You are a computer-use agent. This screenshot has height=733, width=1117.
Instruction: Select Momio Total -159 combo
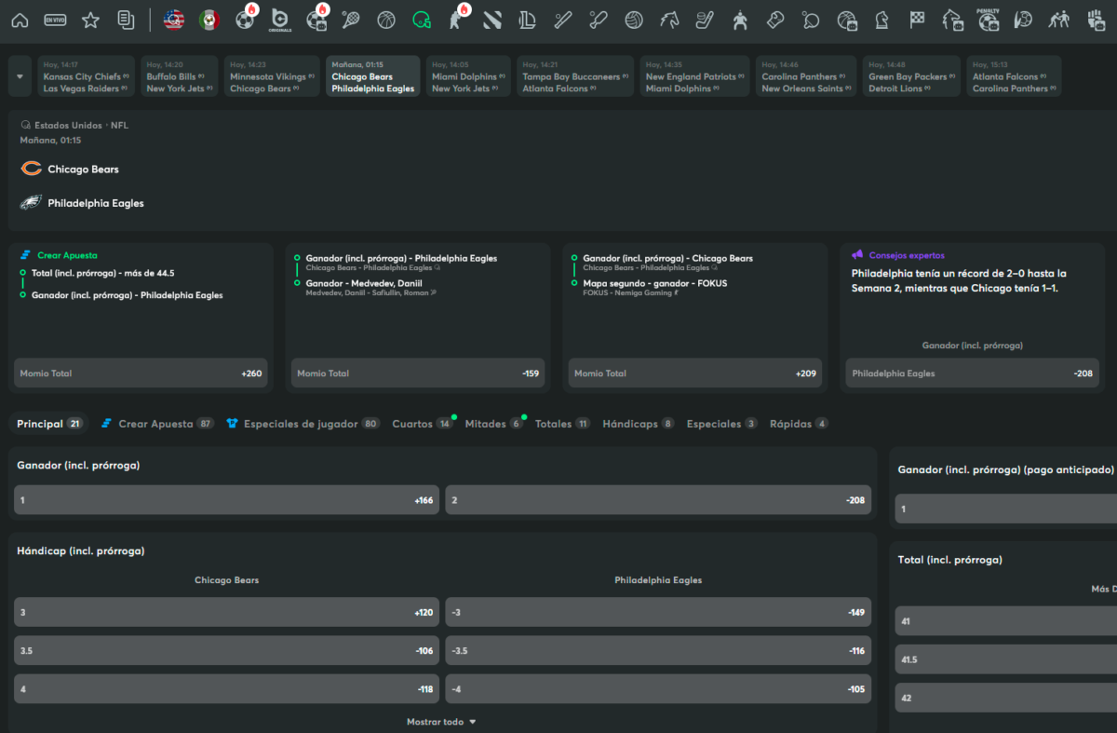[x=418, y=373]
